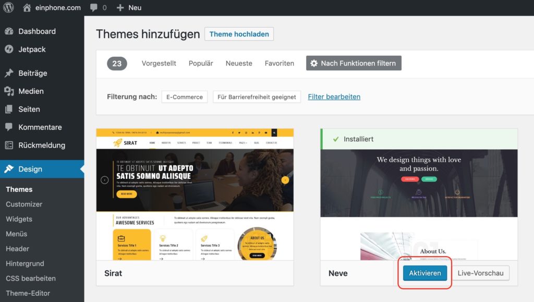534x302 pixels.
Task: Switch to Vorgestellt tab
Action: pyautogui.click(x=159, y=63)
